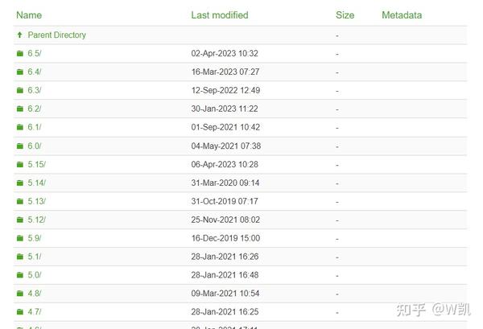
Task: Open the 5.9/ directory link
Action: (x=35, y=239)
